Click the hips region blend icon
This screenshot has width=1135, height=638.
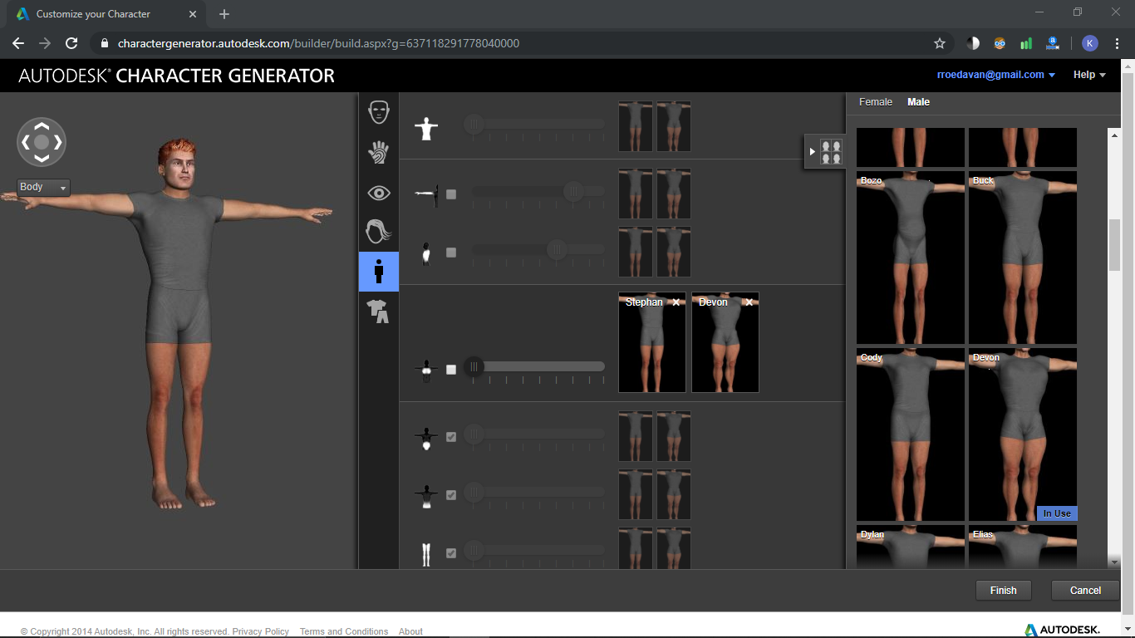pos(426,437)
